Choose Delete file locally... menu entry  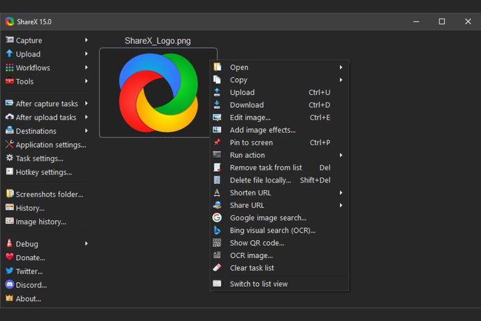tap(260, 181)
